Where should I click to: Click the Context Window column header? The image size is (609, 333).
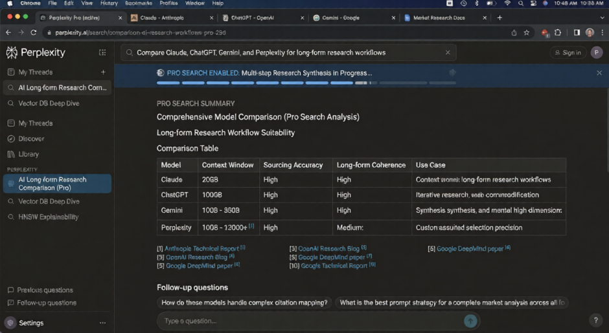coord(227,165)
